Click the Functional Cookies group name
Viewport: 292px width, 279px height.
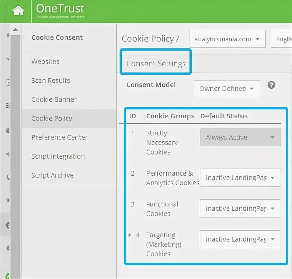[162, 209]
